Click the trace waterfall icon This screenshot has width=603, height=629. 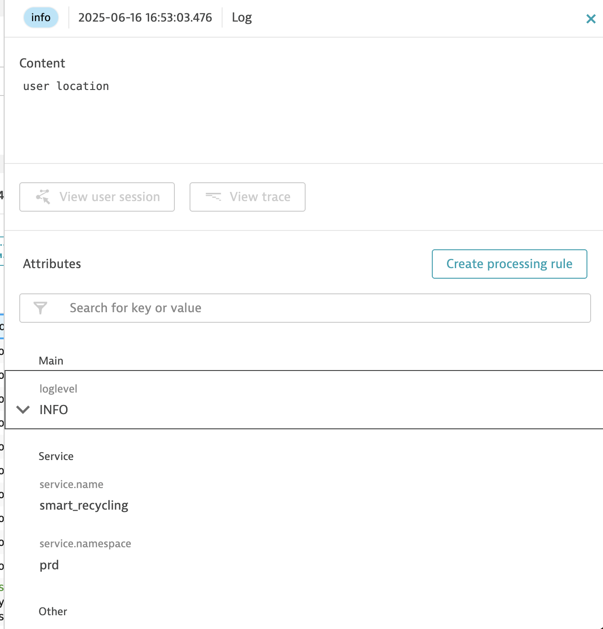213,197
